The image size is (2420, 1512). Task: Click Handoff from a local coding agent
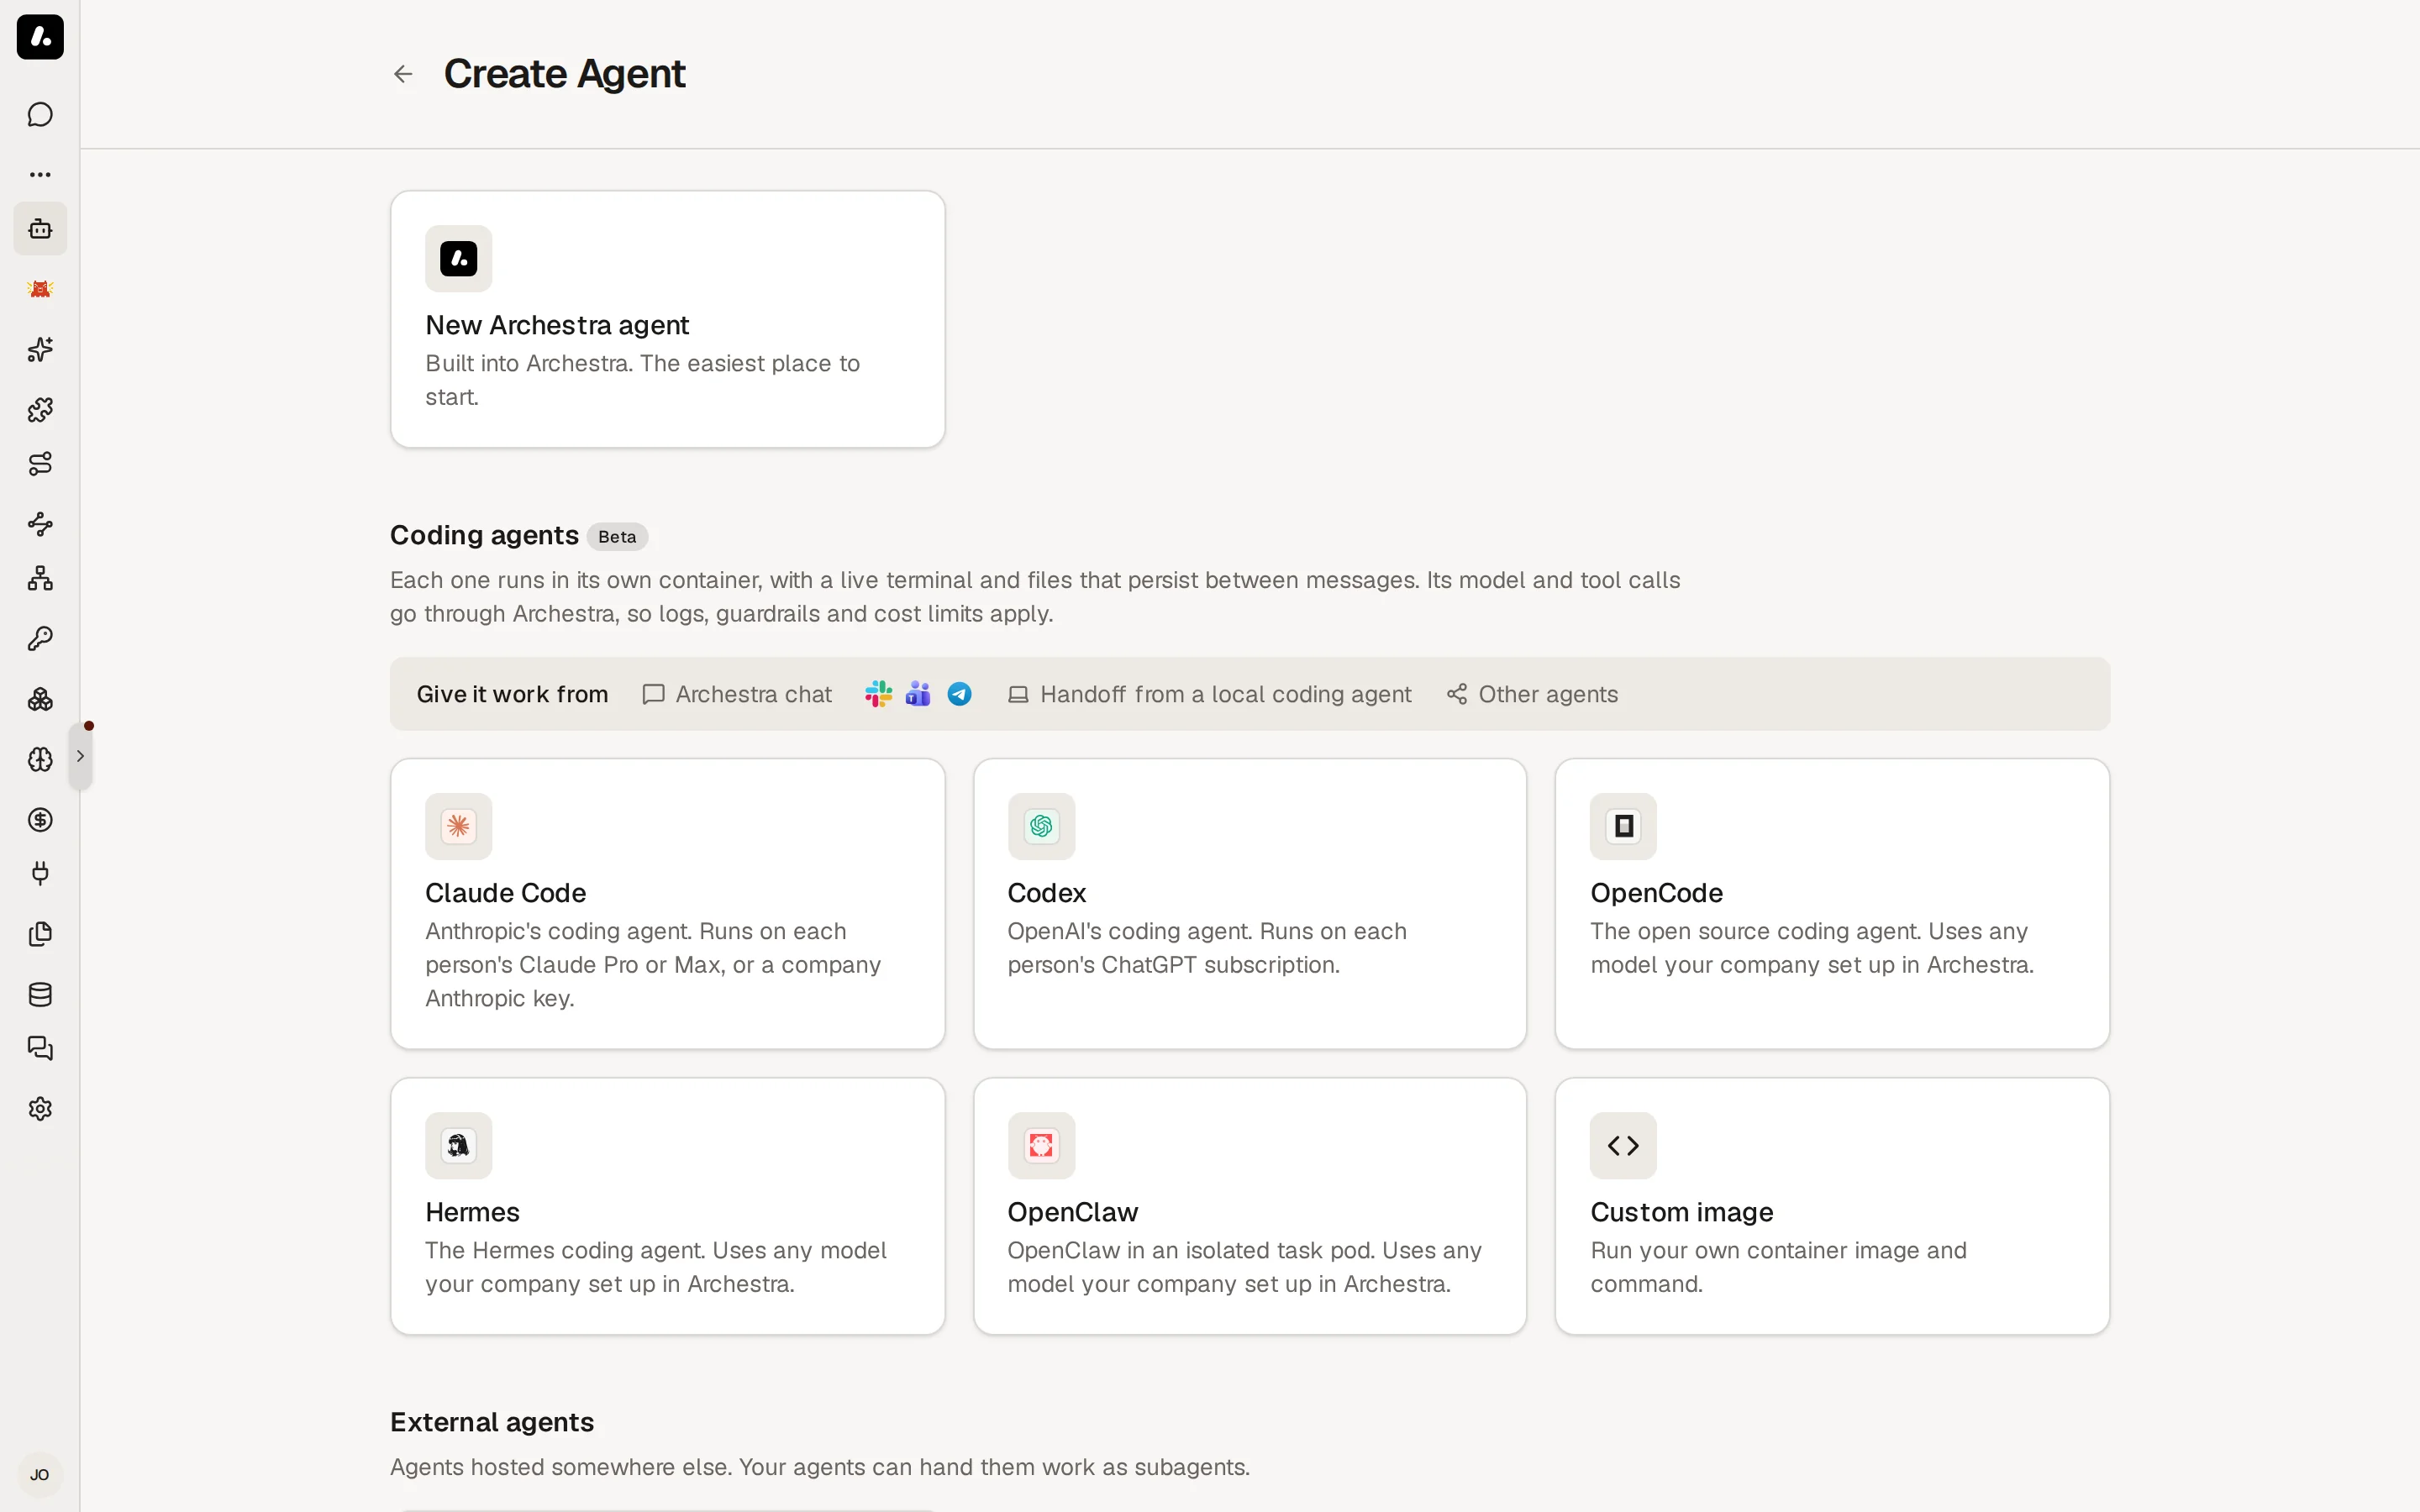coord(1210,694)
